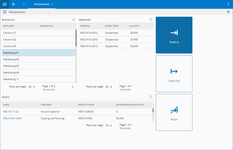Open the hamburger main menu
This screenshot has width=233, height=150.
[x=5, y=4]
